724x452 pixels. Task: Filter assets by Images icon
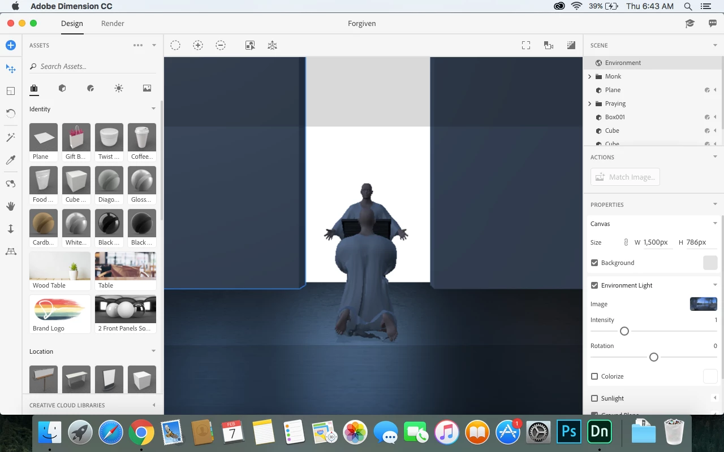pyautogui.click(x=147, y=88)
